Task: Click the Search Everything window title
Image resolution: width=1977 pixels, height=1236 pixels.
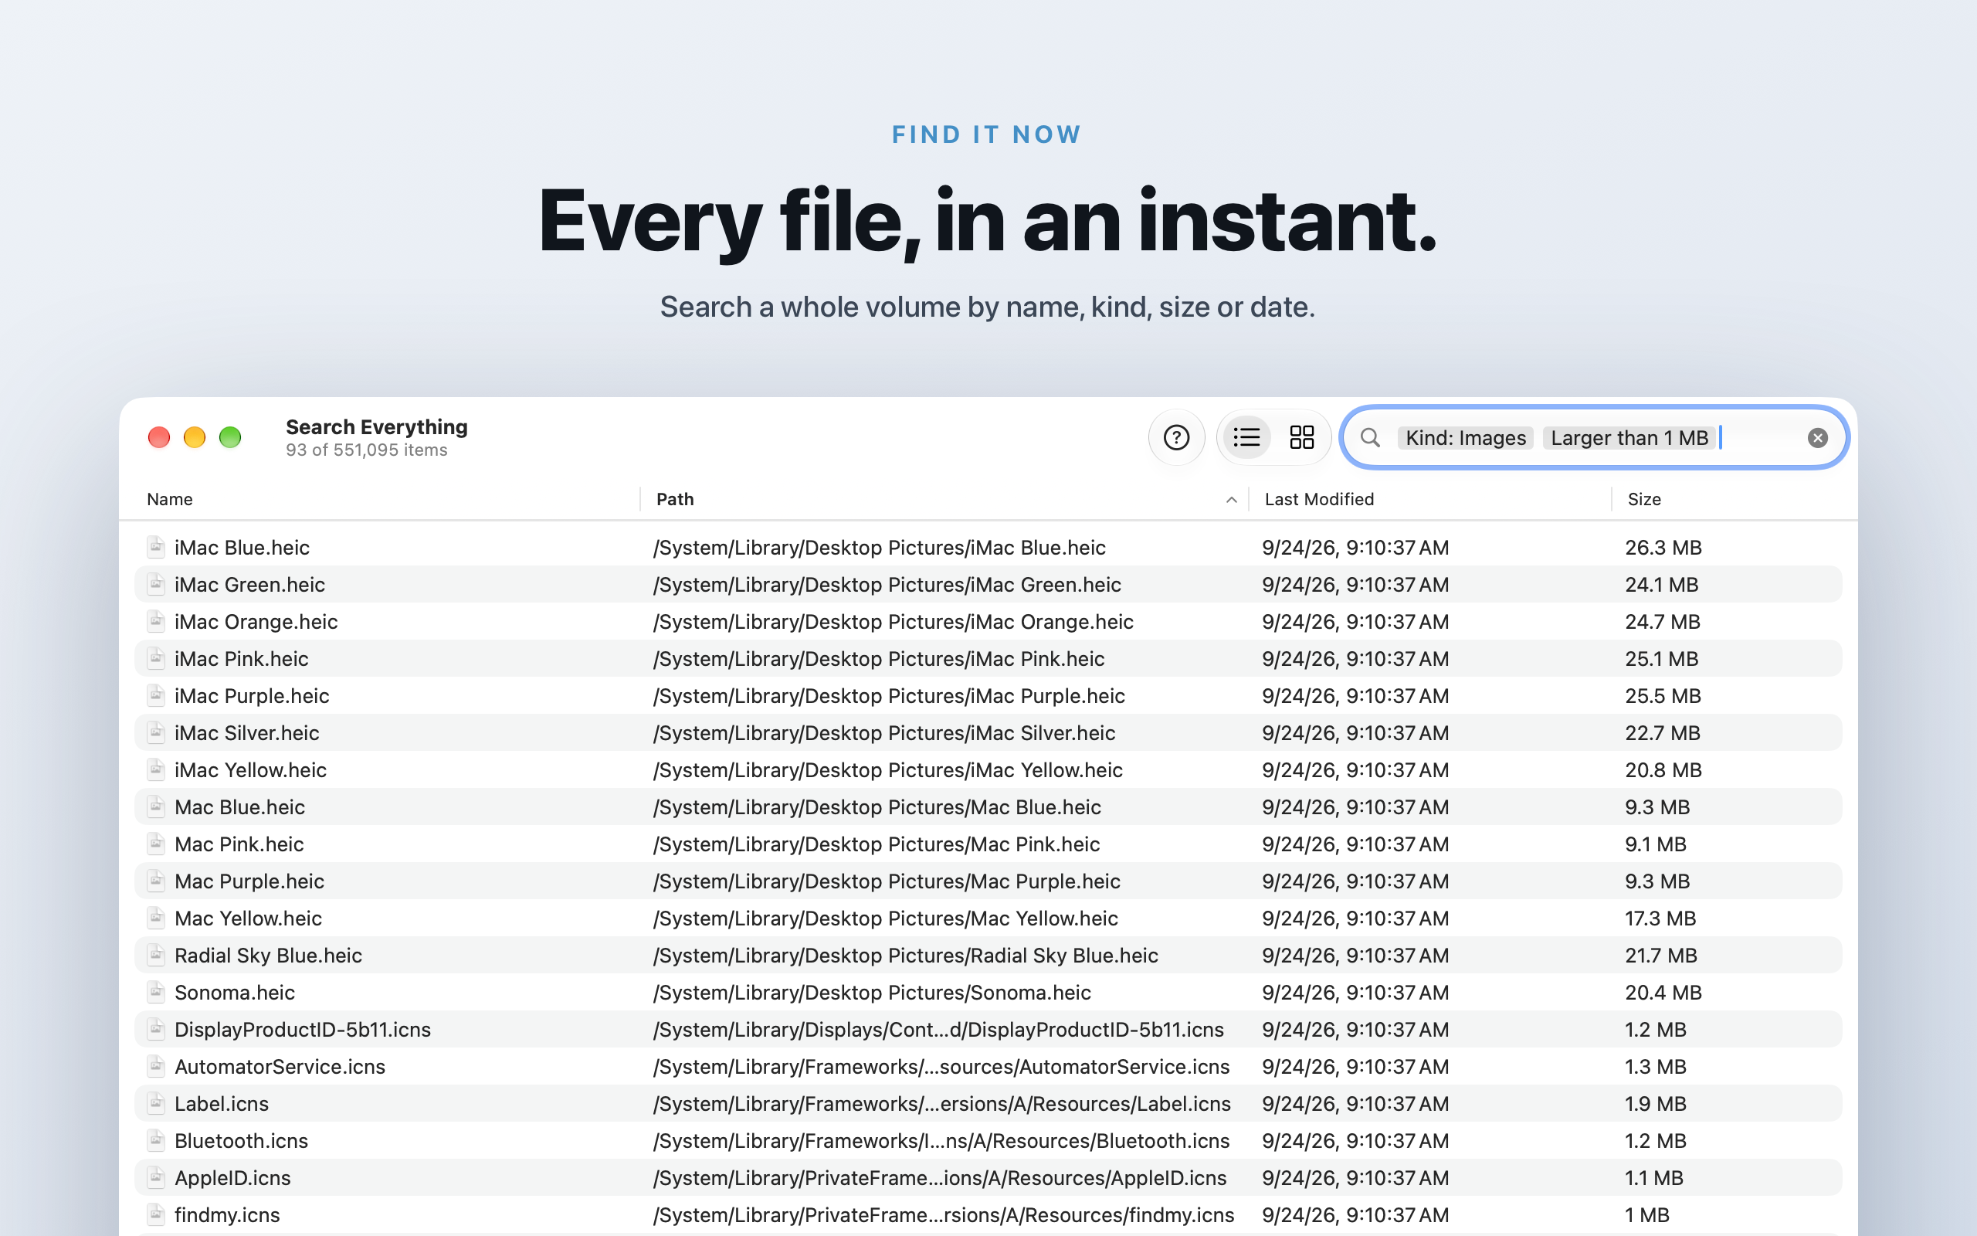Action: tap(377, 426)
